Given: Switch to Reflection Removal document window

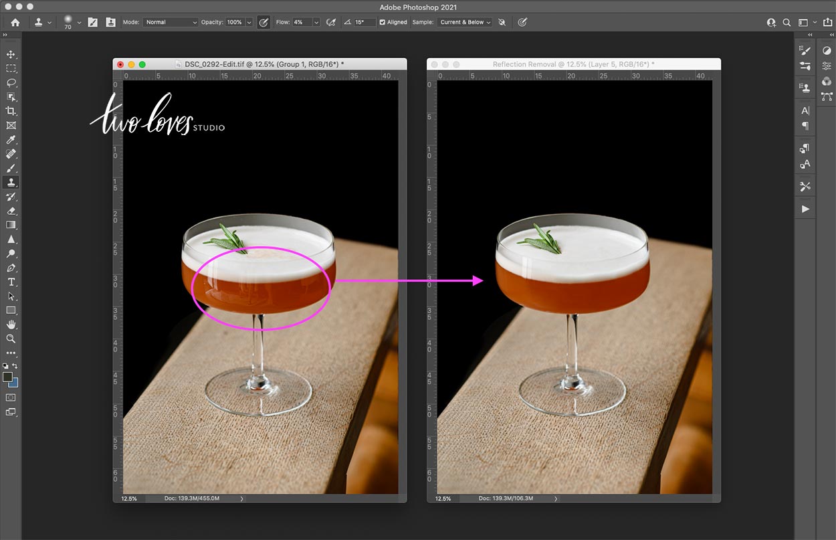Looking at the screenshot, I should pos(574,64).
